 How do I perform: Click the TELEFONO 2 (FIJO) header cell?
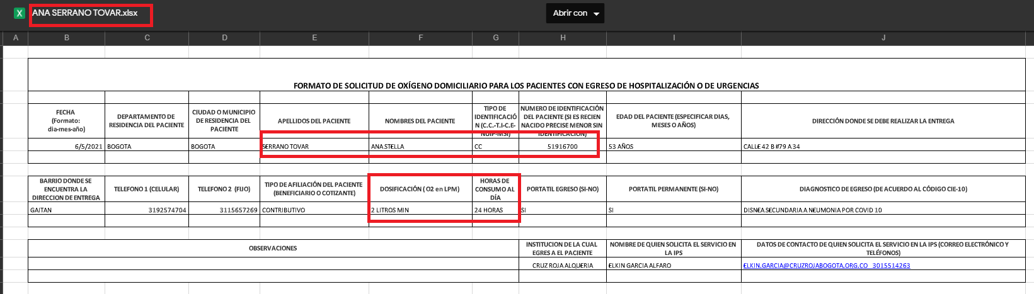click(224, 189)
